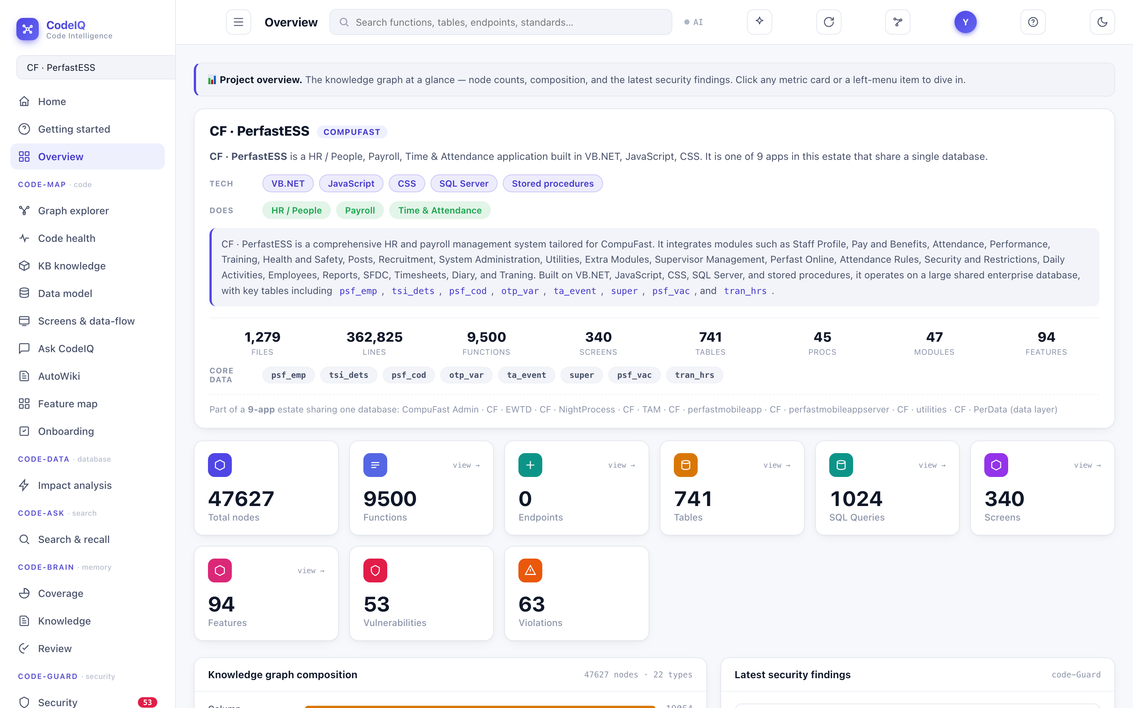Screen dimensions: 1133x708
Task: Click the psf_emp table link in description
Action: (x=358, y=291)
